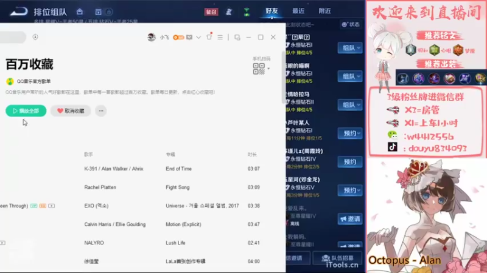Screen dimensions: 487x273
Task: Expand the arrow next to the QR code
Action: point(268,69)
